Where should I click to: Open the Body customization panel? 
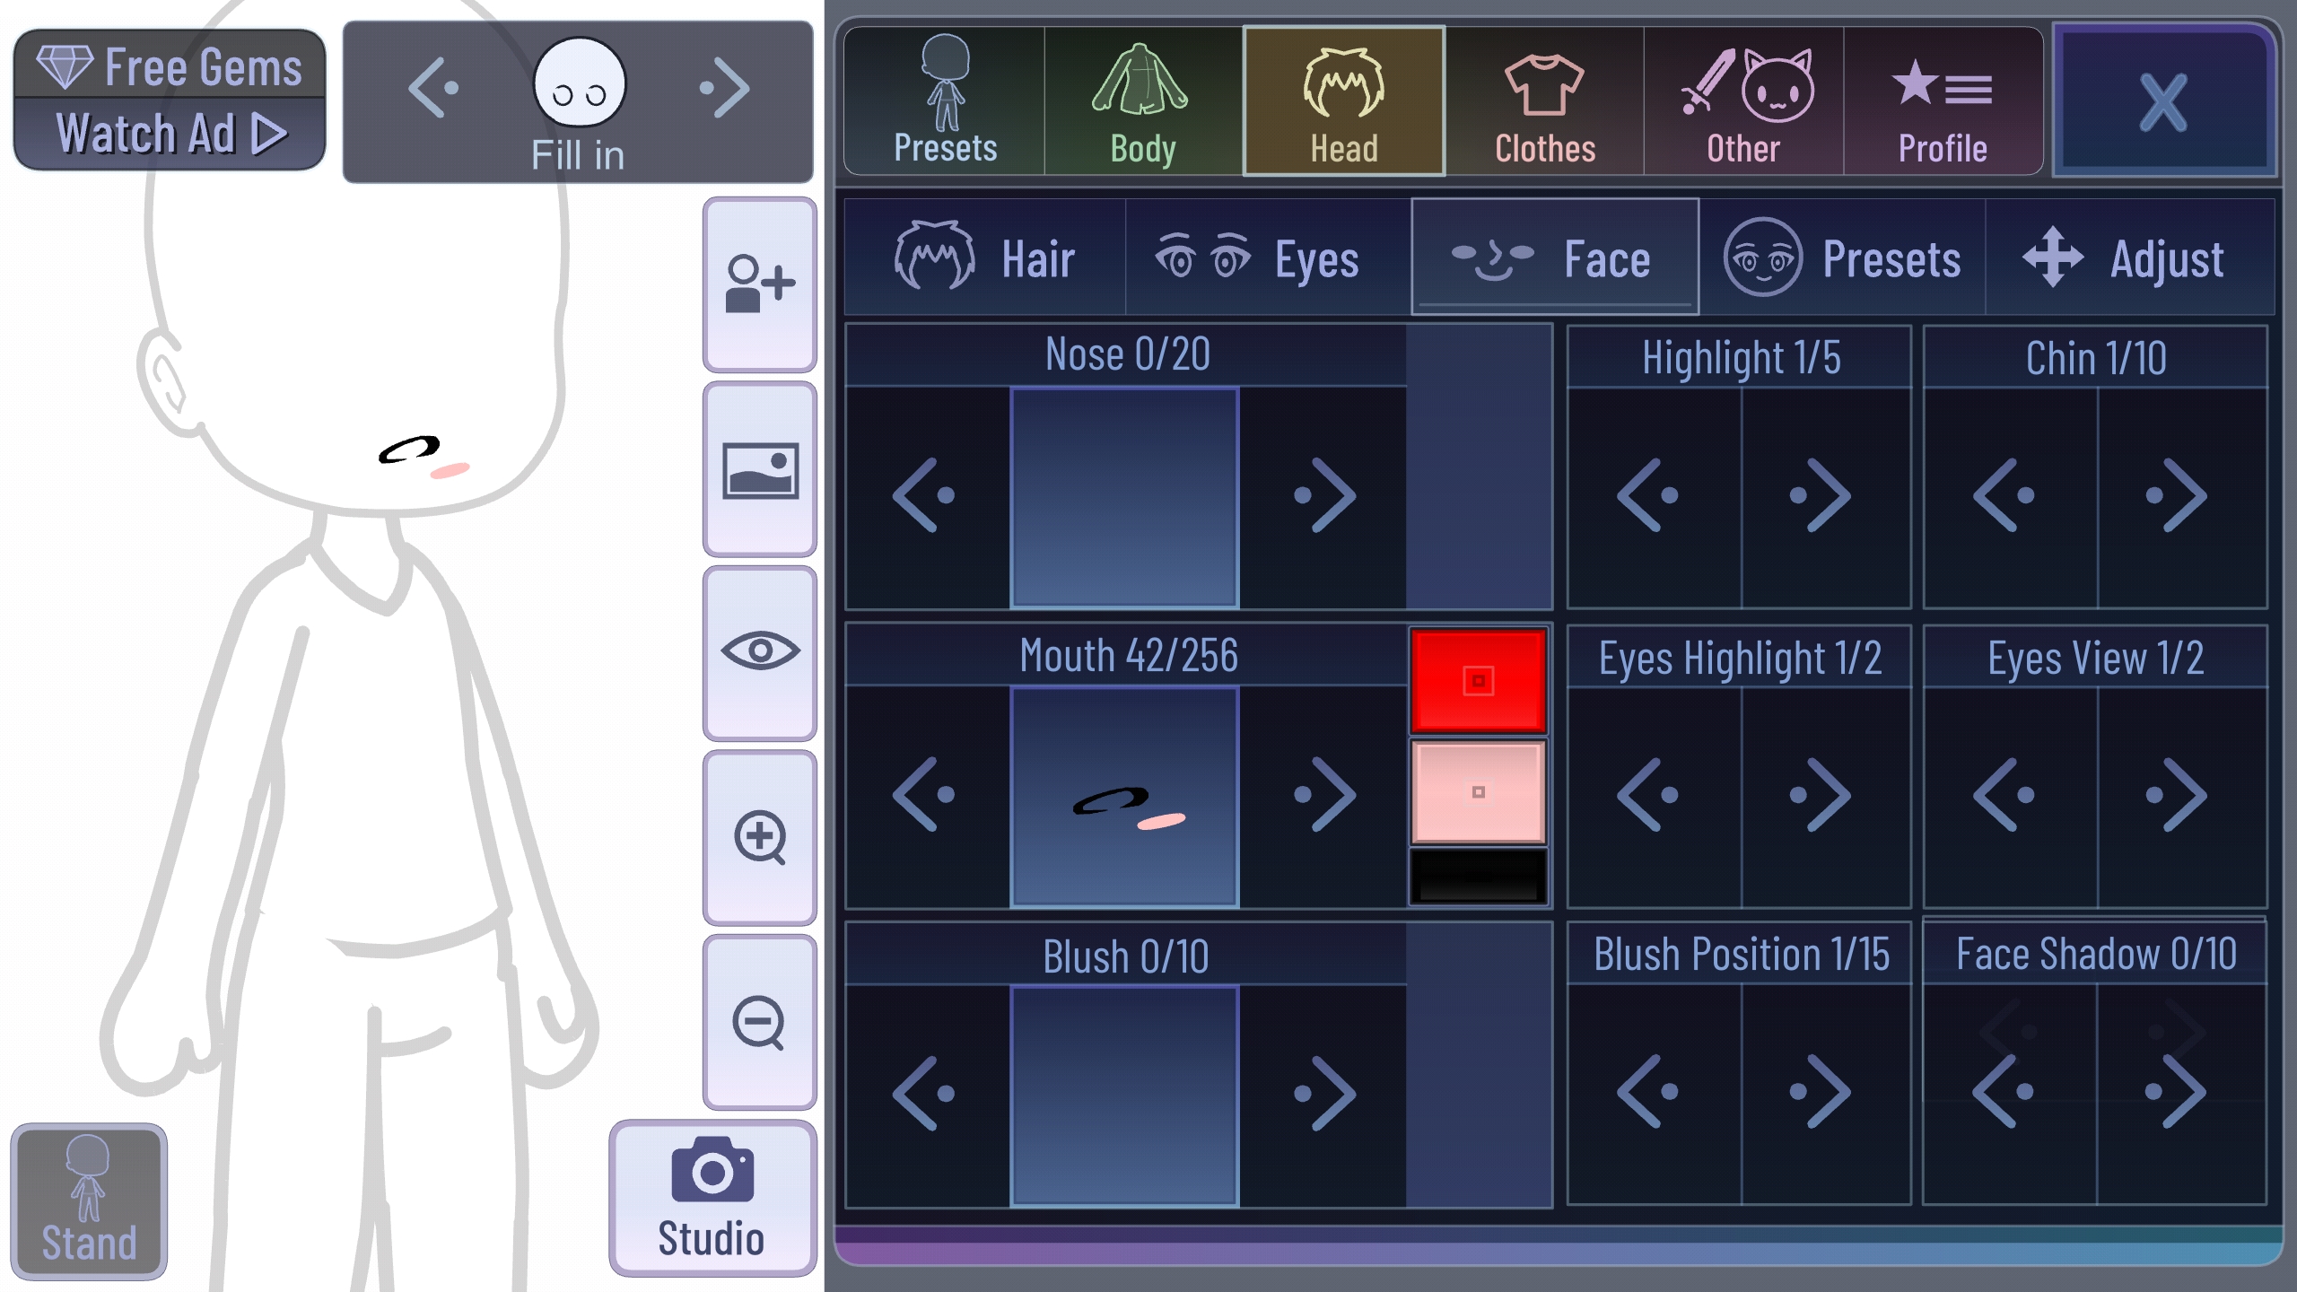(x=1144, y=100)
